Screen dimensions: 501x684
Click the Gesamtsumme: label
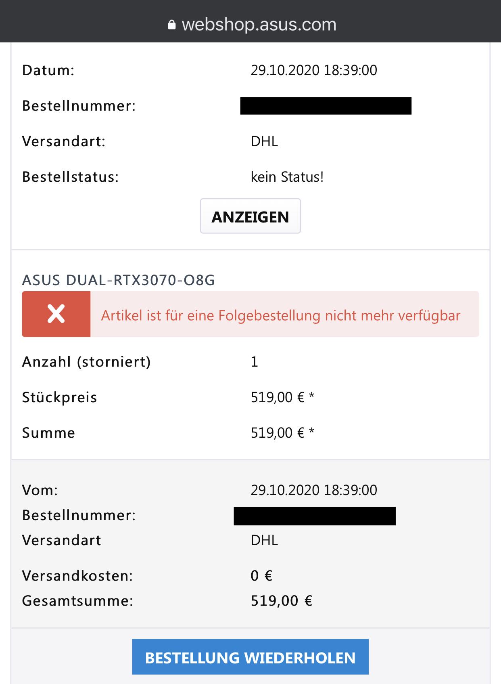[x=77, y=601]
